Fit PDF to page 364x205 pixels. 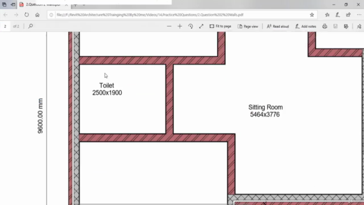click(220, 26)
